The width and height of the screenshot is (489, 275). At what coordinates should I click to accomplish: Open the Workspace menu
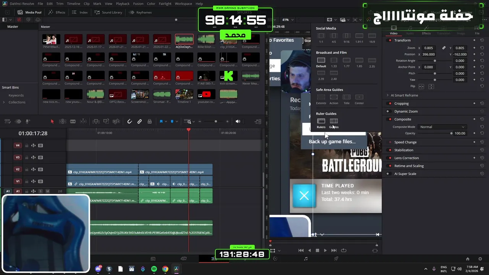click(x=183, y=3)
